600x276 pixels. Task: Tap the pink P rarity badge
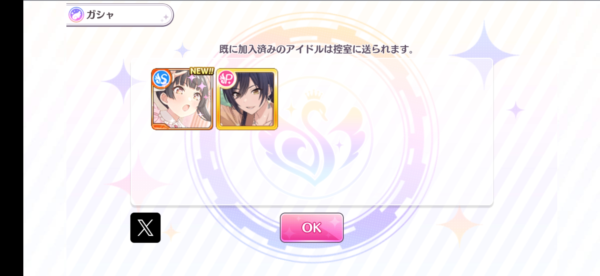[x=226, y=79]
